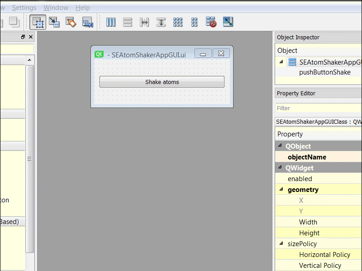The width and height of the screenshot is (362, 271).
Task: Lay out horizontally in splitter
Action: 144,22
